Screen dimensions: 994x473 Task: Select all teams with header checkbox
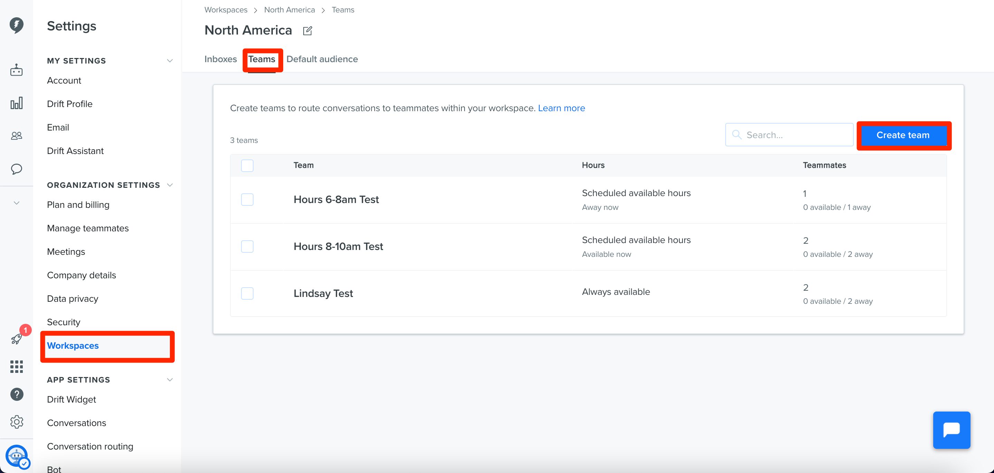(x=247, y=165)
